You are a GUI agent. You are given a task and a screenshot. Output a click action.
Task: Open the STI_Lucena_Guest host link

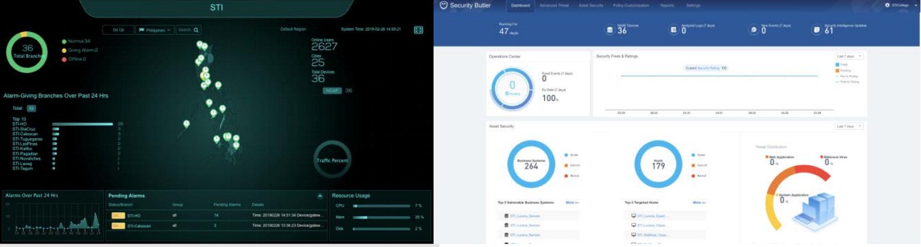[x=653, y=216]
